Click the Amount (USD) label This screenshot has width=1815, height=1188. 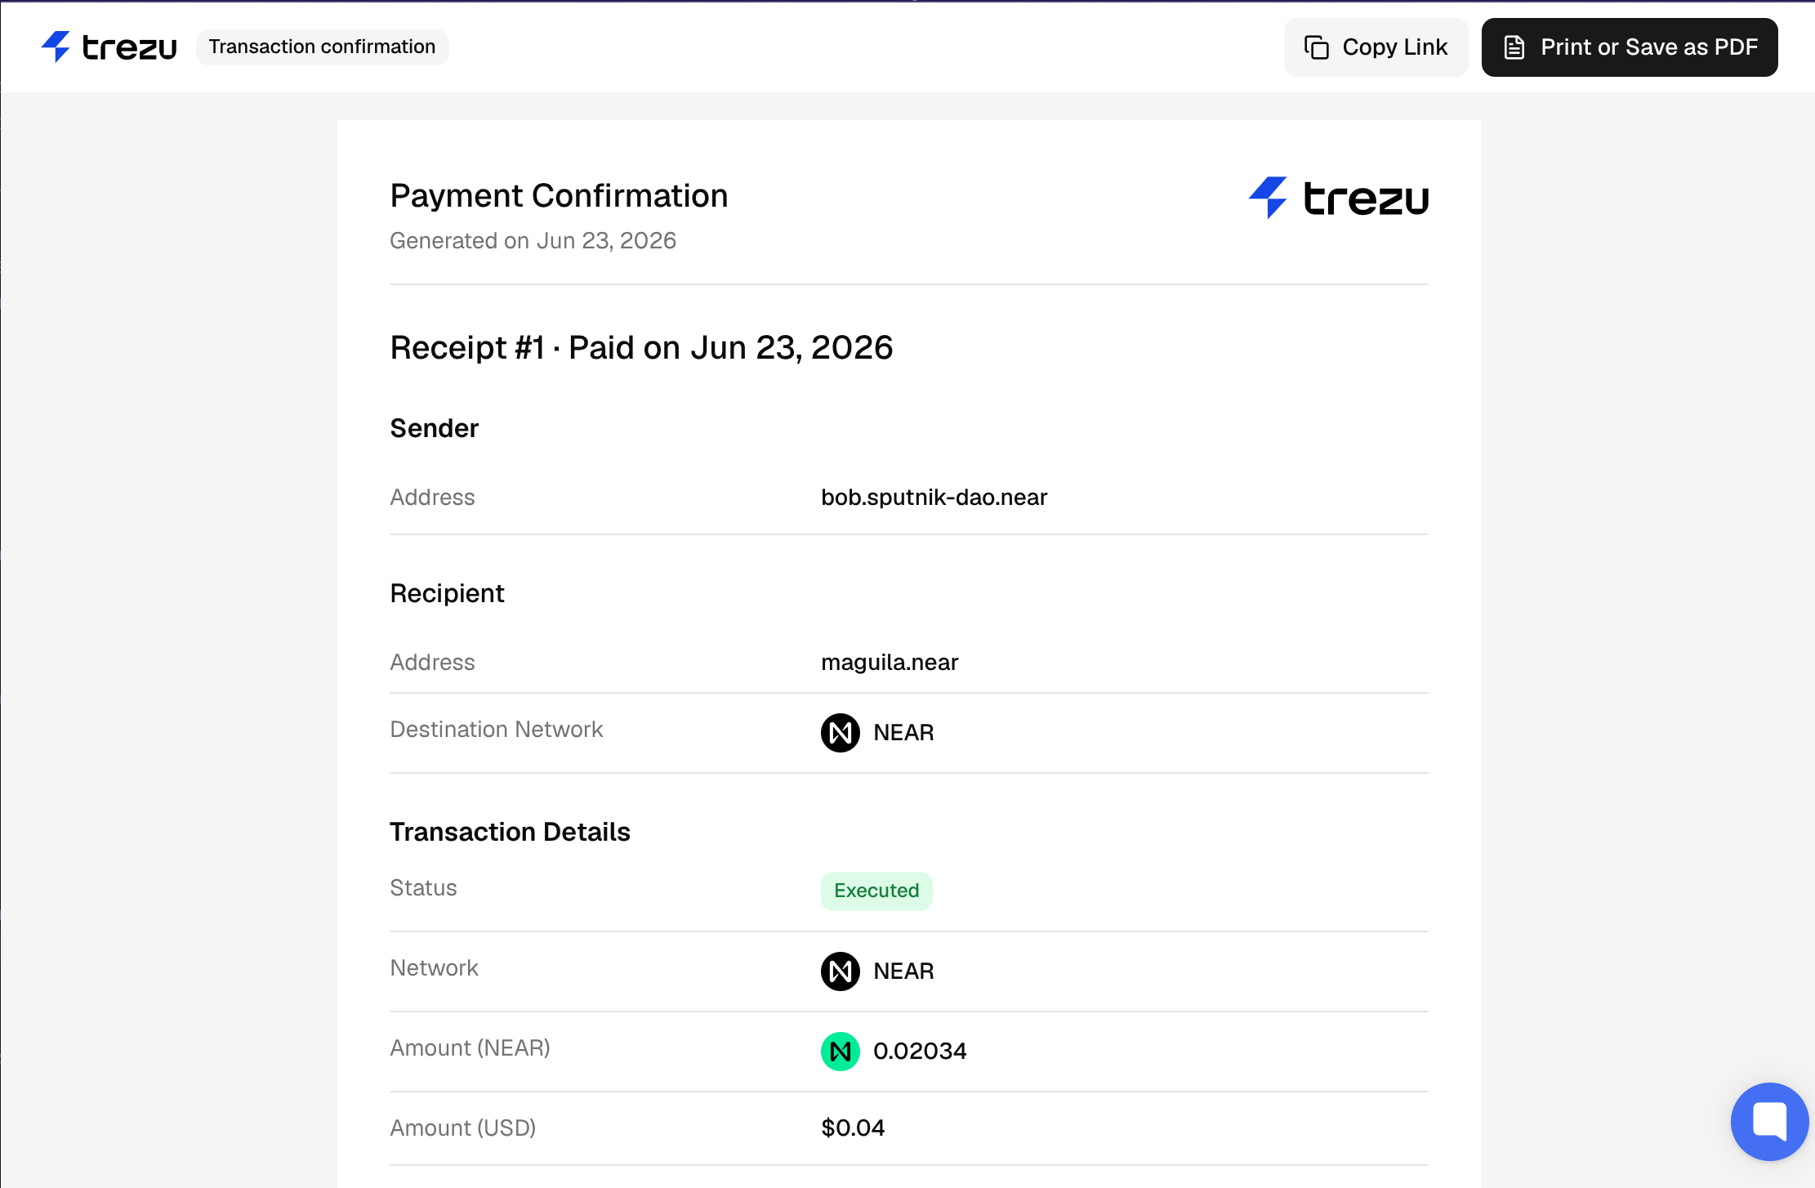[462, 1128]
